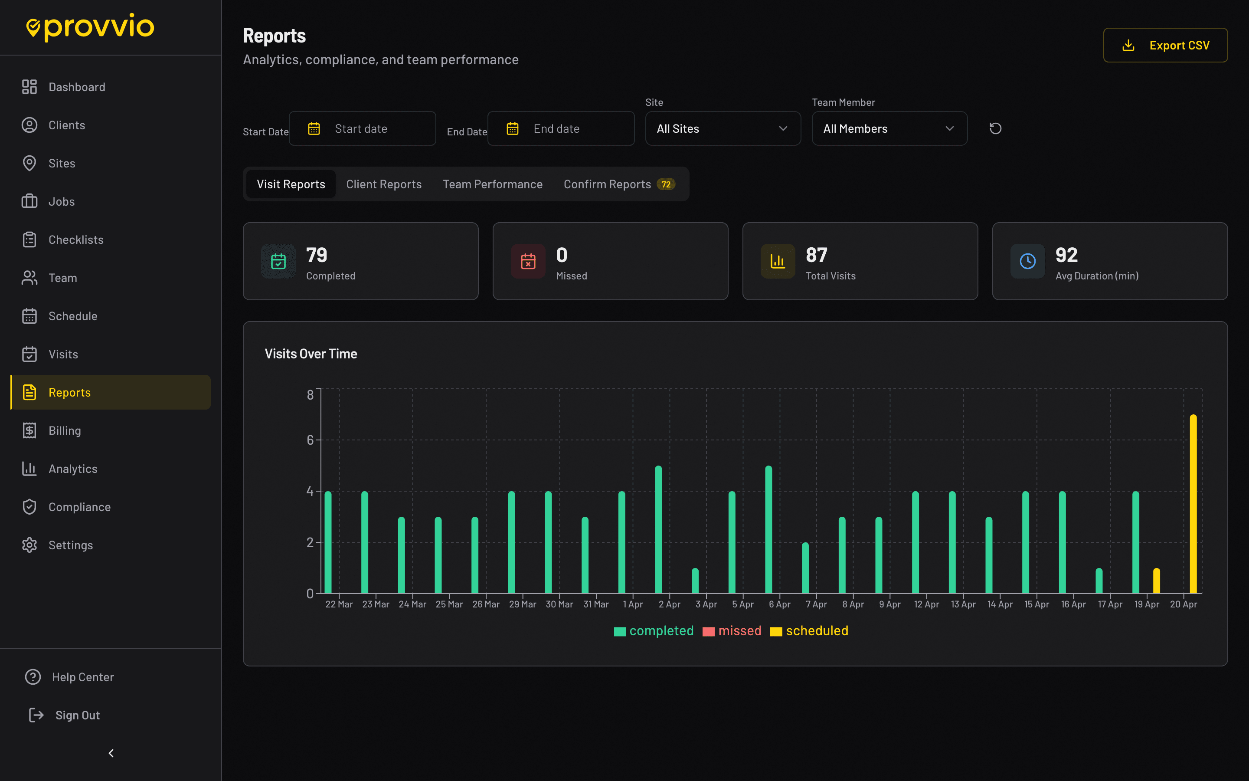Toggle the scheduled legend in the chart

pos(808,631)
